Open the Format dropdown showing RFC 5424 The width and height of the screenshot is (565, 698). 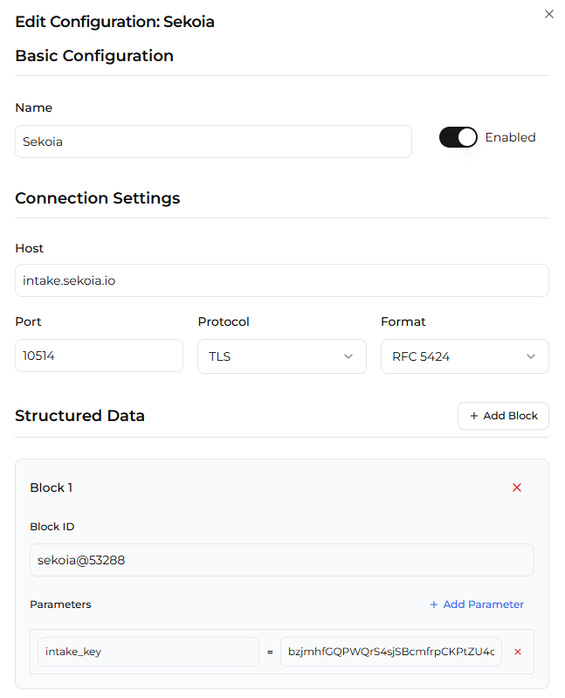[x=465, y=356]
